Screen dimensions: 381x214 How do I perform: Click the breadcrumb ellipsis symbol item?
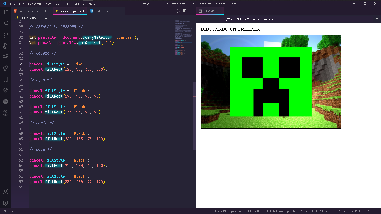45,18
